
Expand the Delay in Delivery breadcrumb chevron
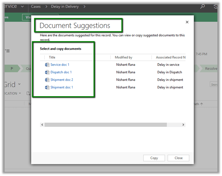click(84, 6)
